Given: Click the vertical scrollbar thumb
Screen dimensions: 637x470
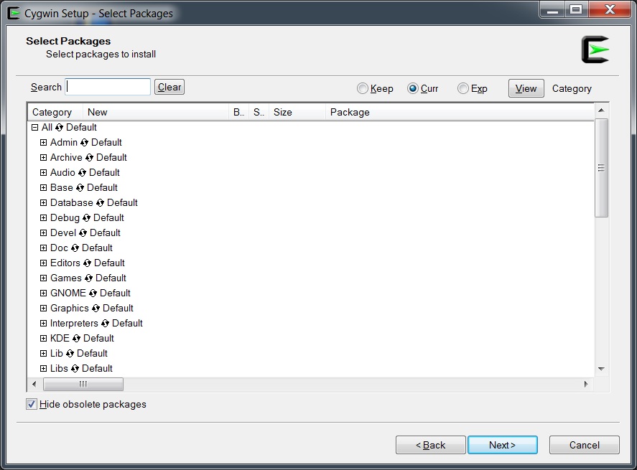Looking at the screenshot, I should (601, 168).
